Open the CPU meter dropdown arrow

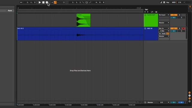tap(184, 2)
